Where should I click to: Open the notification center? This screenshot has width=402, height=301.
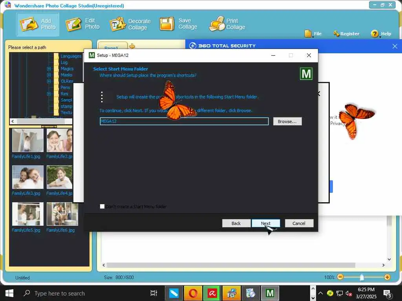387,294
